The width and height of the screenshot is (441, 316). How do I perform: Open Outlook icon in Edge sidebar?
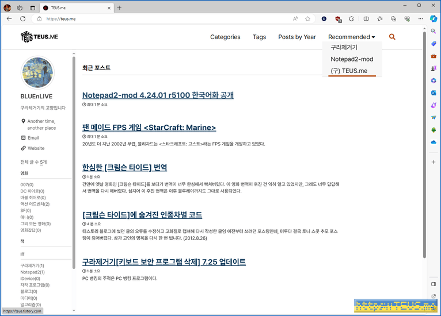coord(434,93)
